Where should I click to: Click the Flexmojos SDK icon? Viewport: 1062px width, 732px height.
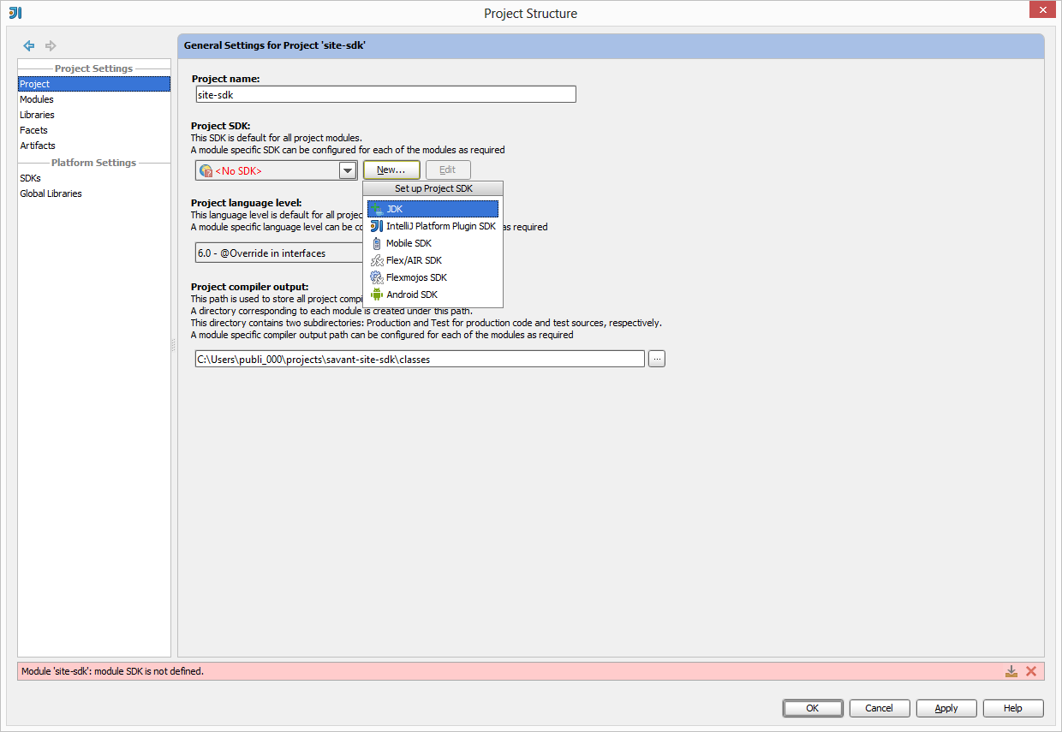pos(377,277)
